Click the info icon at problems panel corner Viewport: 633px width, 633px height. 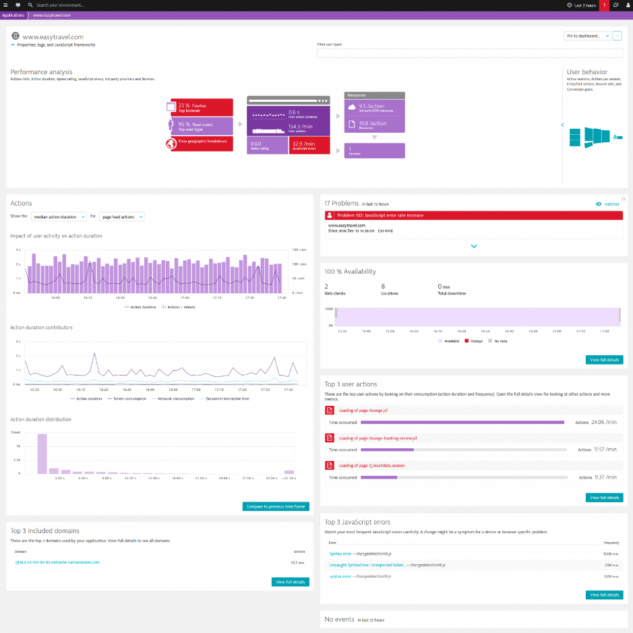(624, 199)
